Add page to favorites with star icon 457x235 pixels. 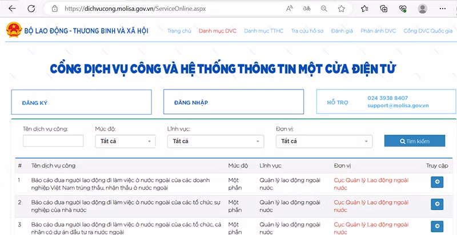coord(341,9)
